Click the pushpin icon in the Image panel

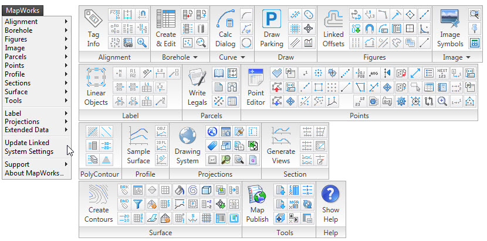[x=474, y=29]
